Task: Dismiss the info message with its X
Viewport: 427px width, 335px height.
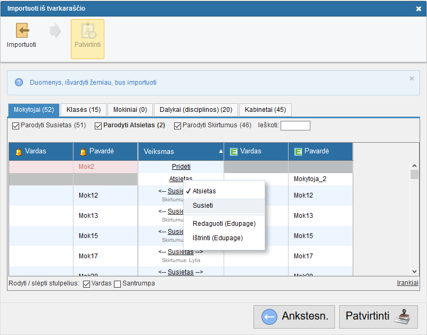Action: click(x=412, y=78)
